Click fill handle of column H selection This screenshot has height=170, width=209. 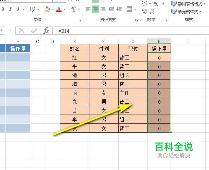(171, 132)
